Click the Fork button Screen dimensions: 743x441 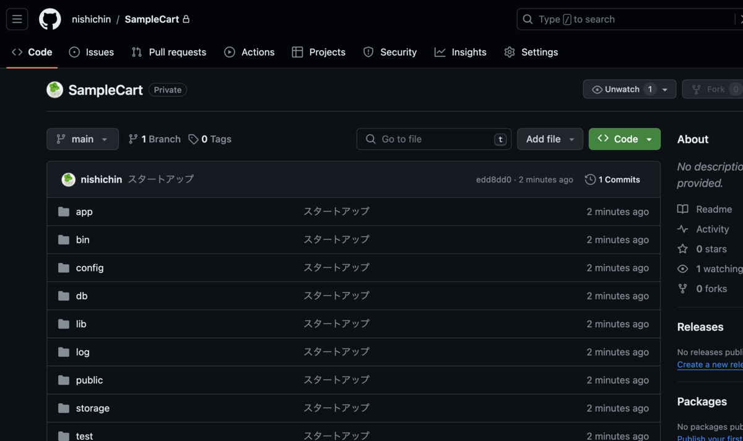point(712,89)
